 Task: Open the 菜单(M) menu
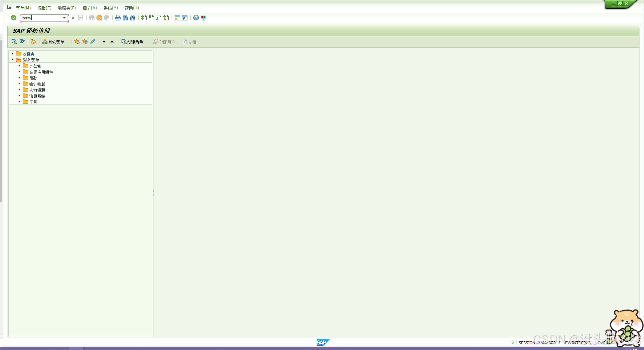(x=23, y=8)
